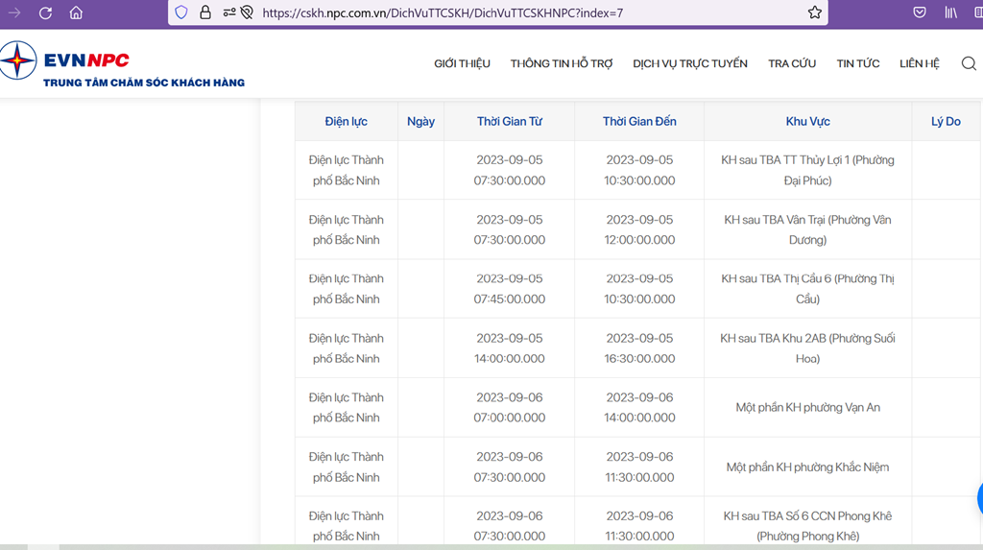Open the Pocket save icon
The image size is (983, 550).
(919, 12)
